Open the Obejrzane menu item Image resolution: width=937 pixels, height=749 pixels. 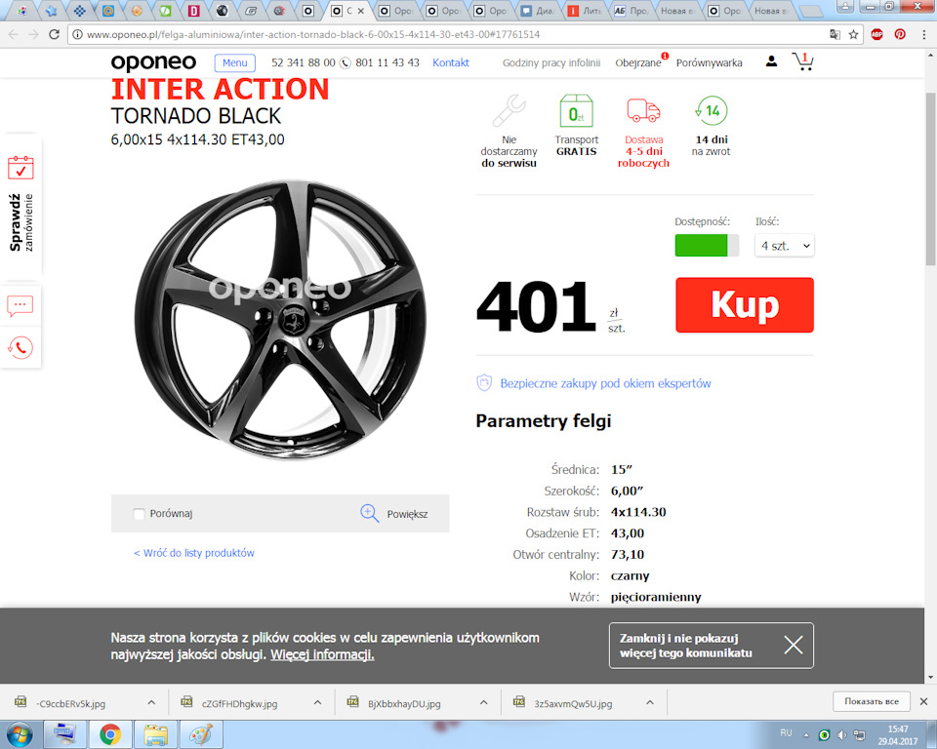tap(637, 62)
